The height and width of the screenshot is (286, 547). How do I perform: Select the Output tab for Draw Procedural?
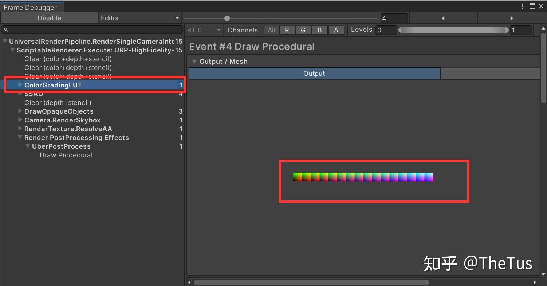[314, 73]
